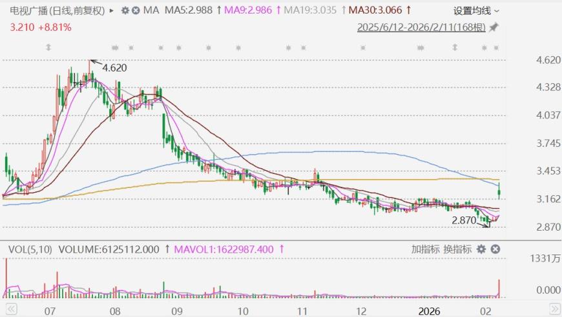Click rightmost event marker above the candlesticks
This screenshot has width=562, height=317.
point(496,48)
